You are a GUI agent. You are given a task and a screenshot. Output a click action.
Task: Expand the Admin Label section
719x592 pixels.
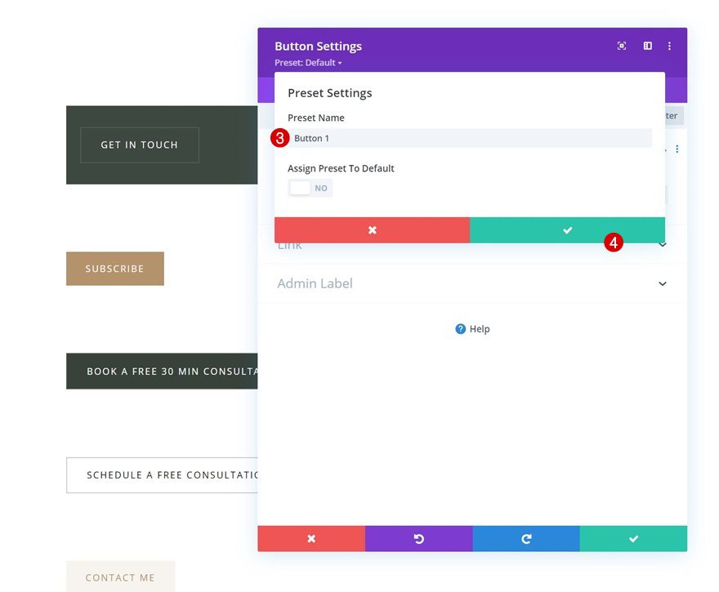[x=662, y=283]
